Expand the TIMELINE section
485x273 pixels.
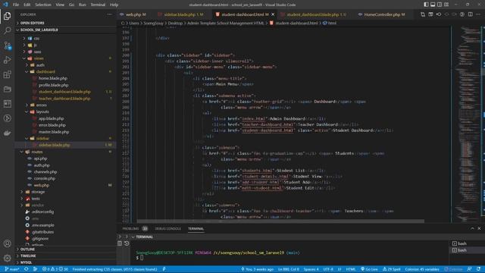tap(66, 256)
